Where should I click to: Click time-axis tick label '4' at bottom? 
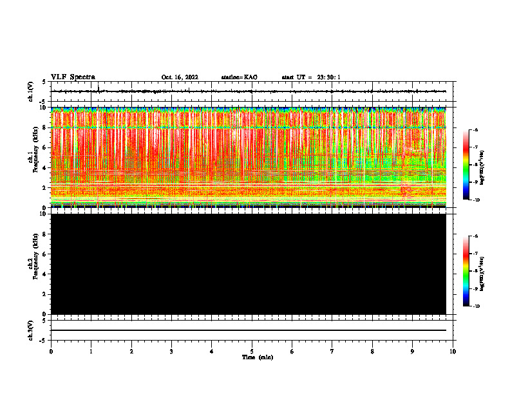click(x=212, y=352)
